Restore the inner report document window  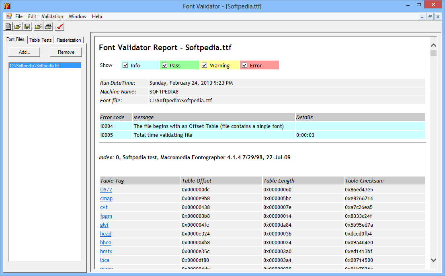click(x=430, y=16)
